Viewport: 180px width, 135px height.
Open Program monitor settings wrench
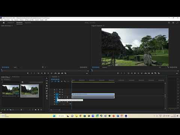[168, 67]
